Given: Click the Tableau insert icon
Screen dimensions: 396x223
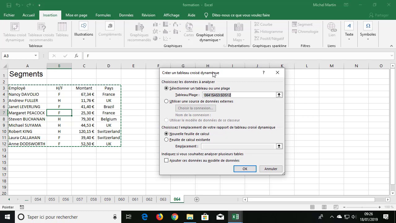Looking at the screenshot, I should pyautogui.click(x=62, y=30).
